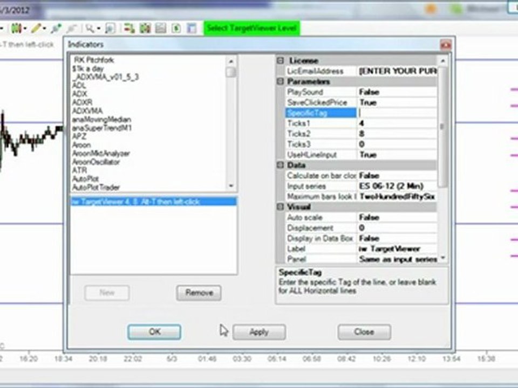Click down arrow of indicator list scrollbar
This screenshot has width=518, height=388.
tap(231, 186)
